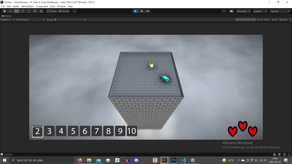Select the Scale tool
Screen dimensions: 292x164
(23, 11)
